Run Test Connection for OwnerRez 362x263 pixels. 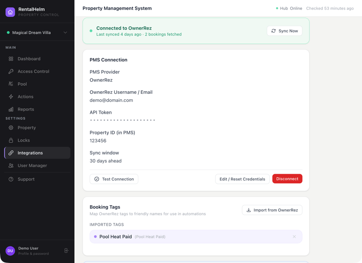(x=114, y=179)
